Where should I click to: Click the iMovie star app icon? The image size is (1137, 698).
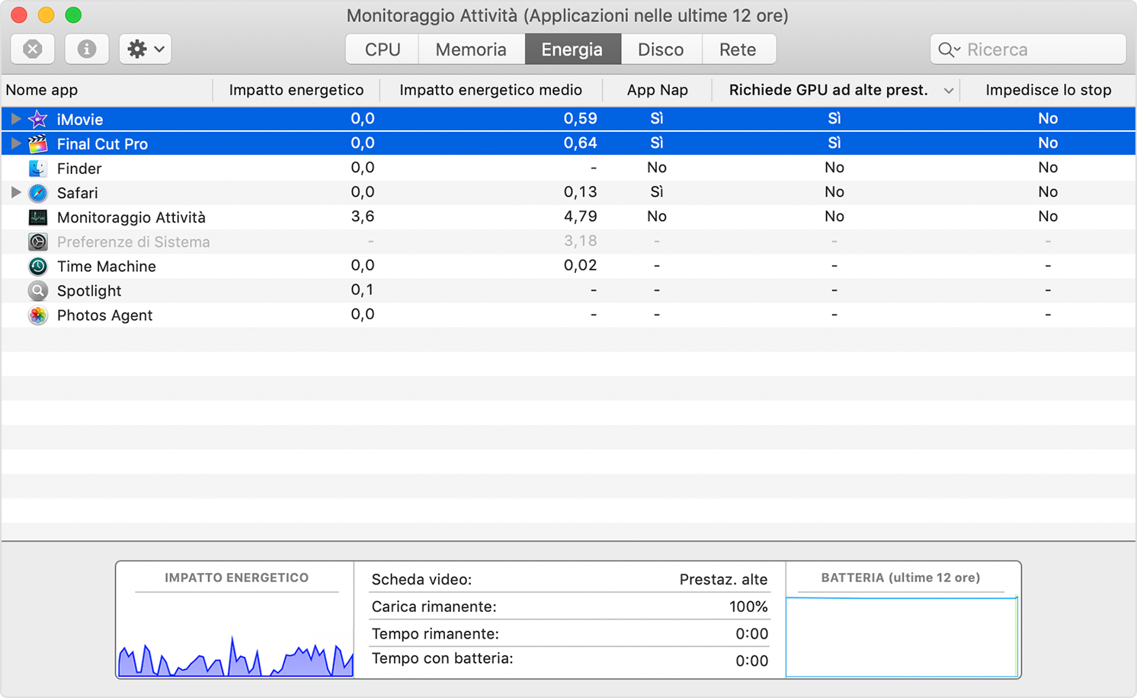click(x=37, y=119)
